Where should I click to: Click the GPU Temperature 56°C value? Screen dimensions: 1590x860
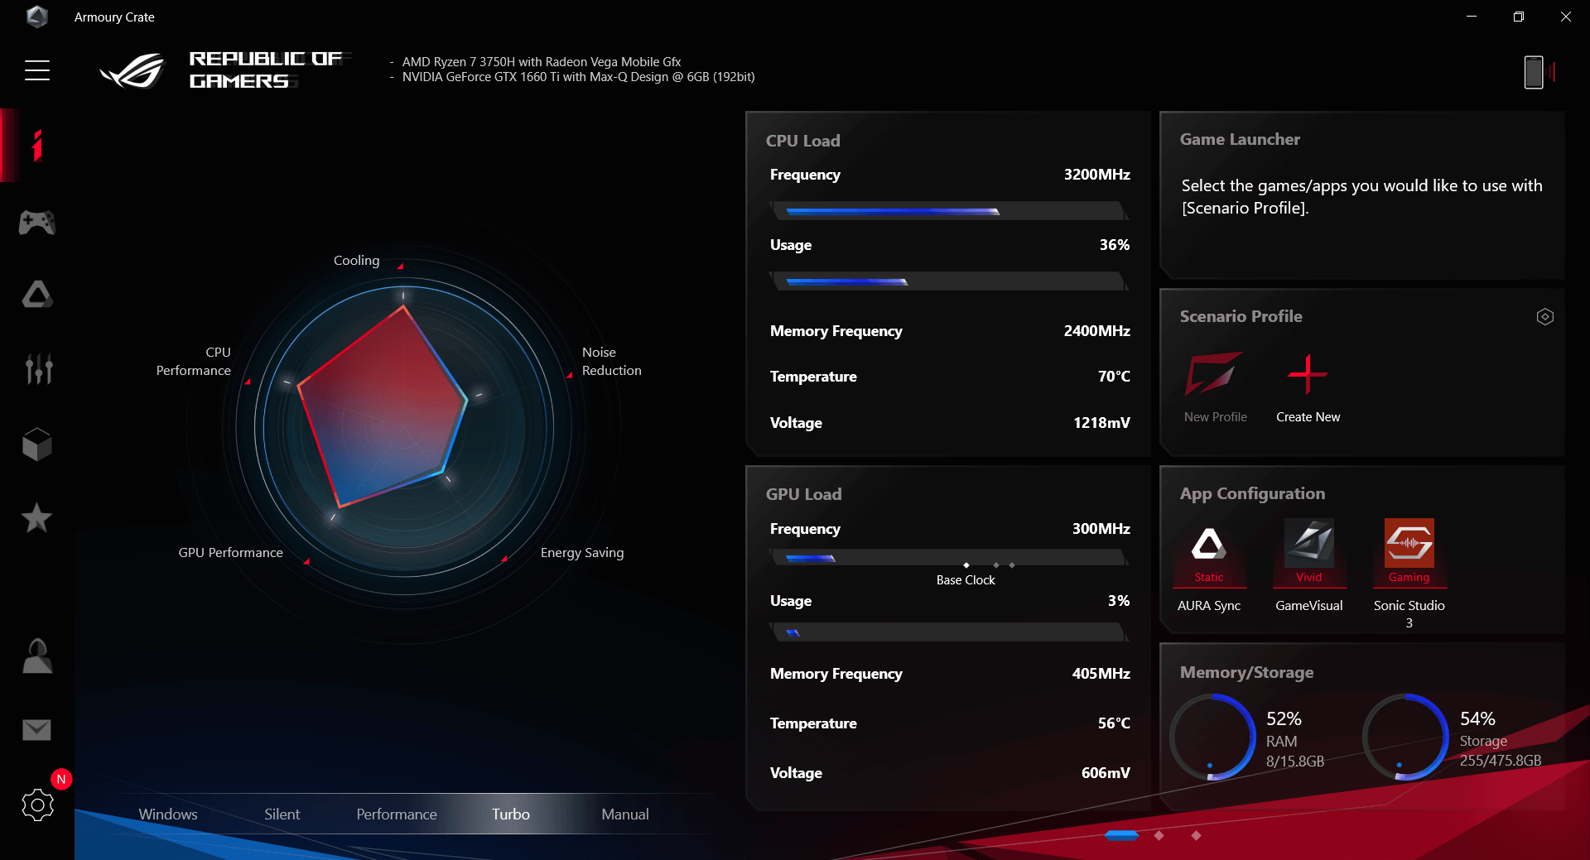pyautogui.click(x=1114, y=723)
